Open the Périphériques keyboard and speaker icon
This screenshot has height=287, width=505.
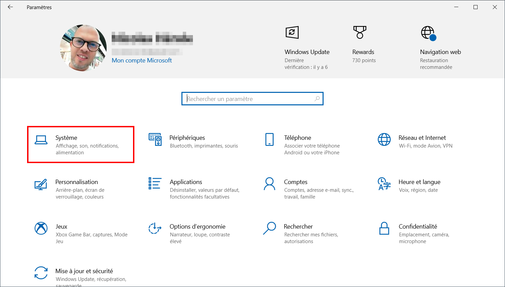point(155,139)
